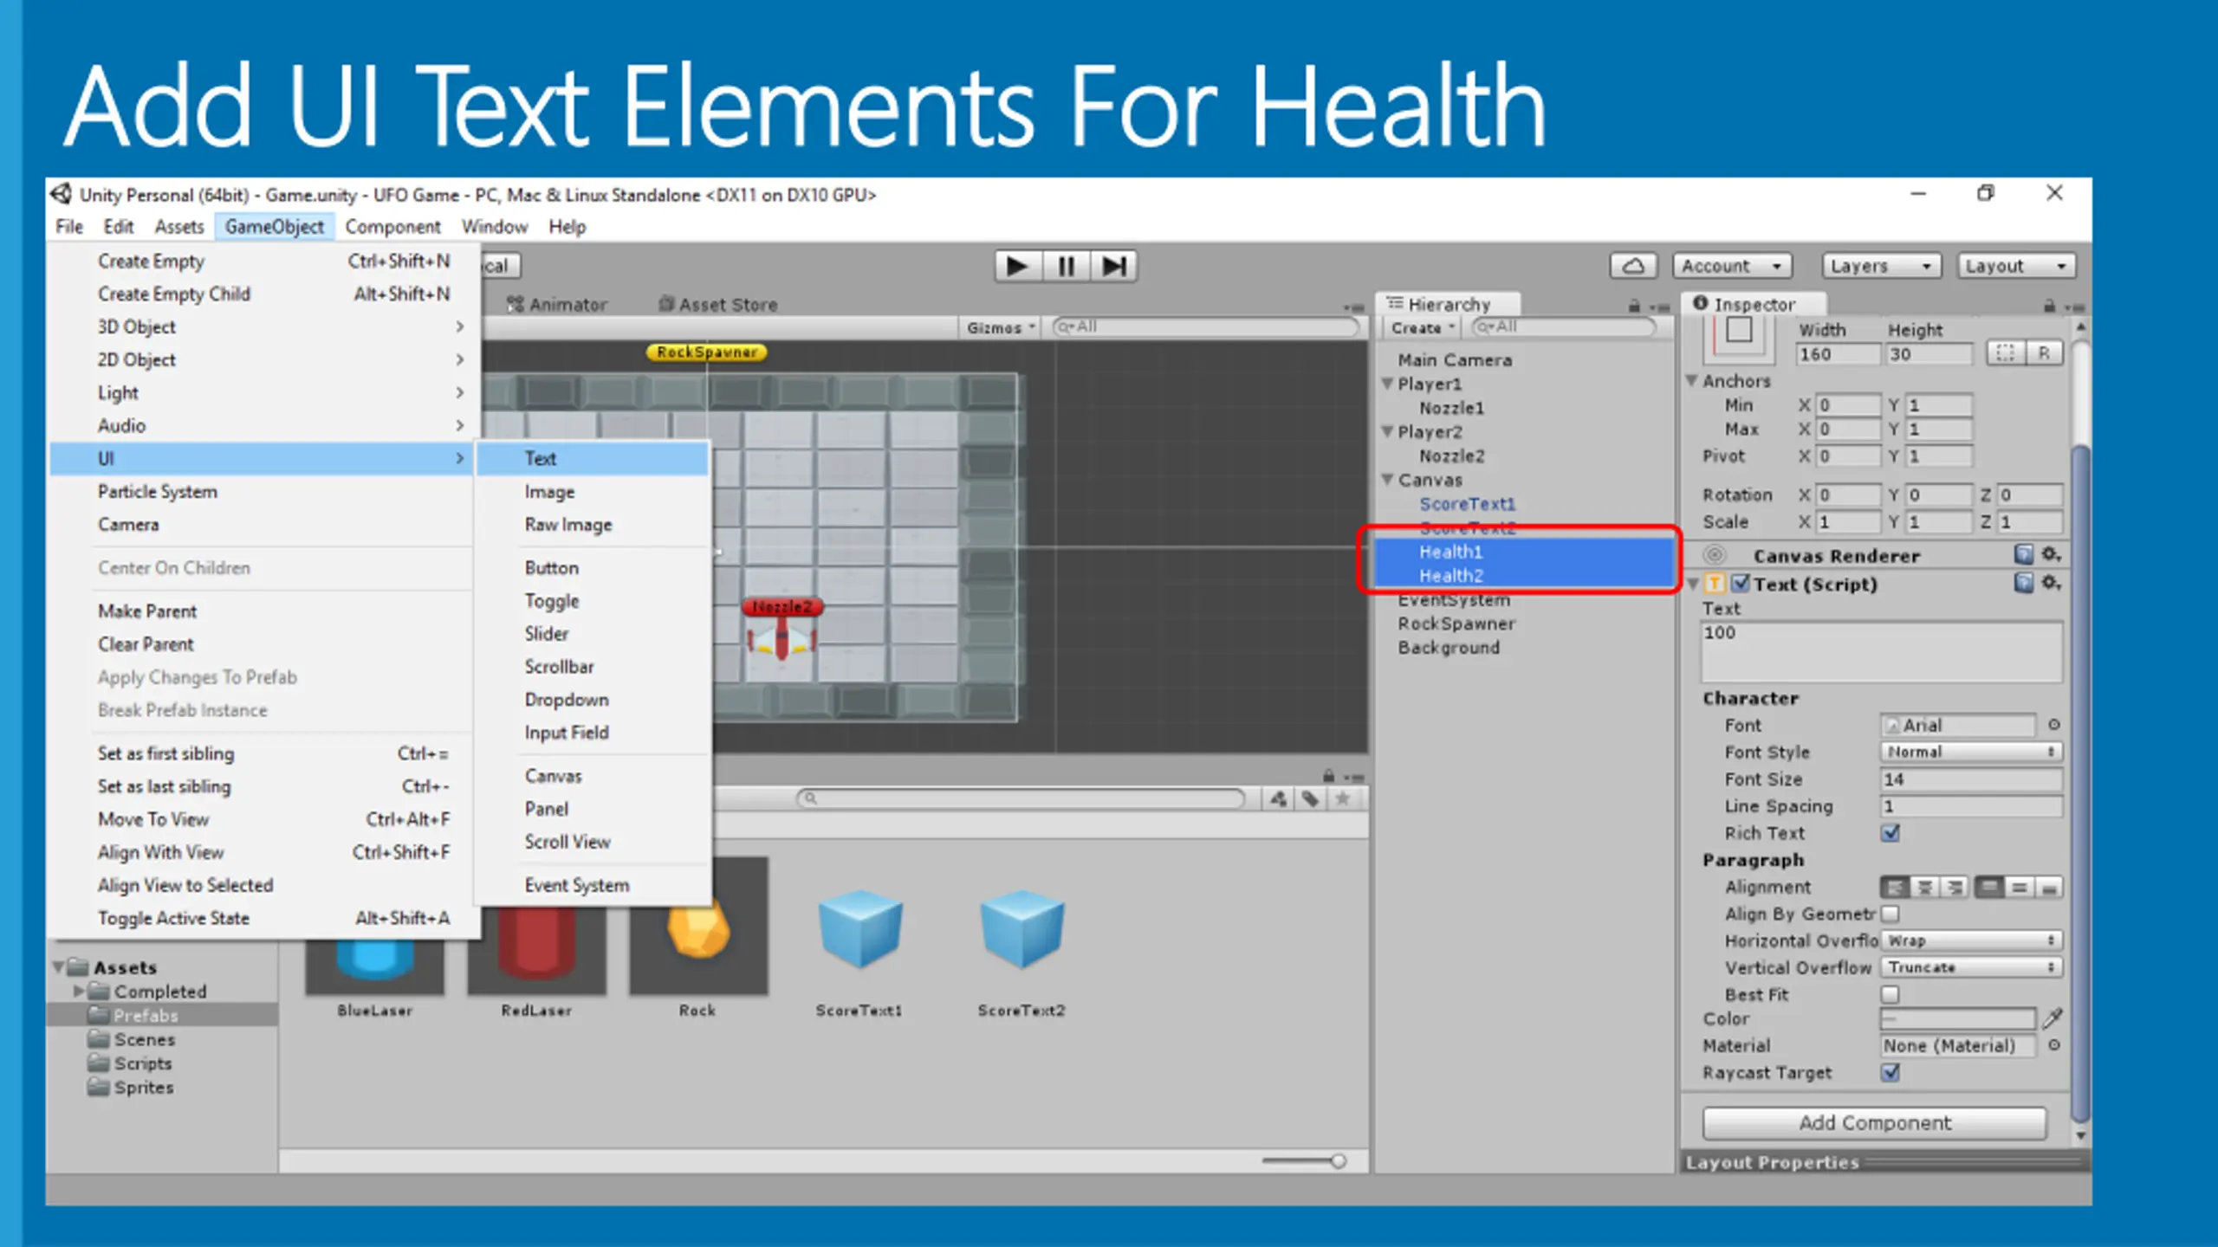The image size is (2218, 1247).
Task: Toggle the Raycast Target checkbox
Action: pos(1890,1072)
